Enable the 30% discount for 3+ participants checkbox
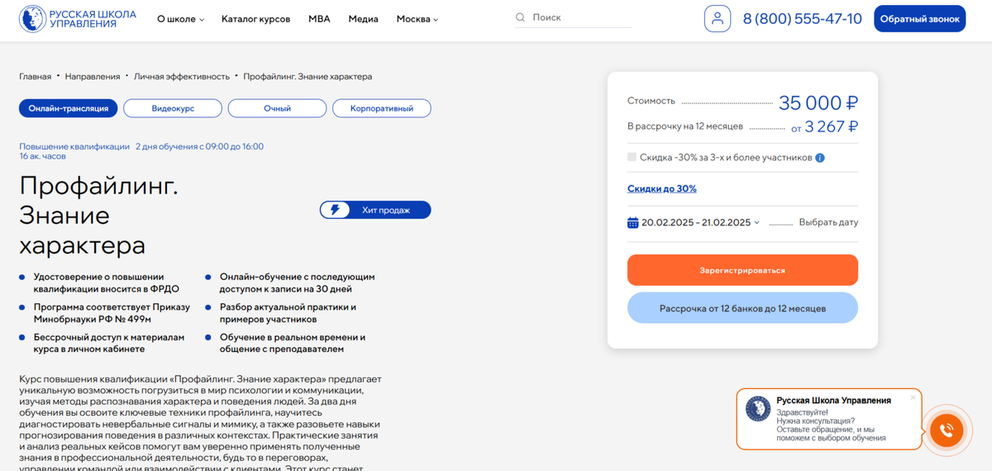Image resolution: width=992 pixels, height=471 pixels. 632,157
